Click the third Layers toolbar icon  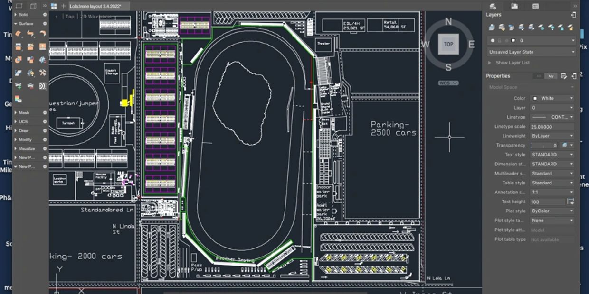tap(511, 28)
